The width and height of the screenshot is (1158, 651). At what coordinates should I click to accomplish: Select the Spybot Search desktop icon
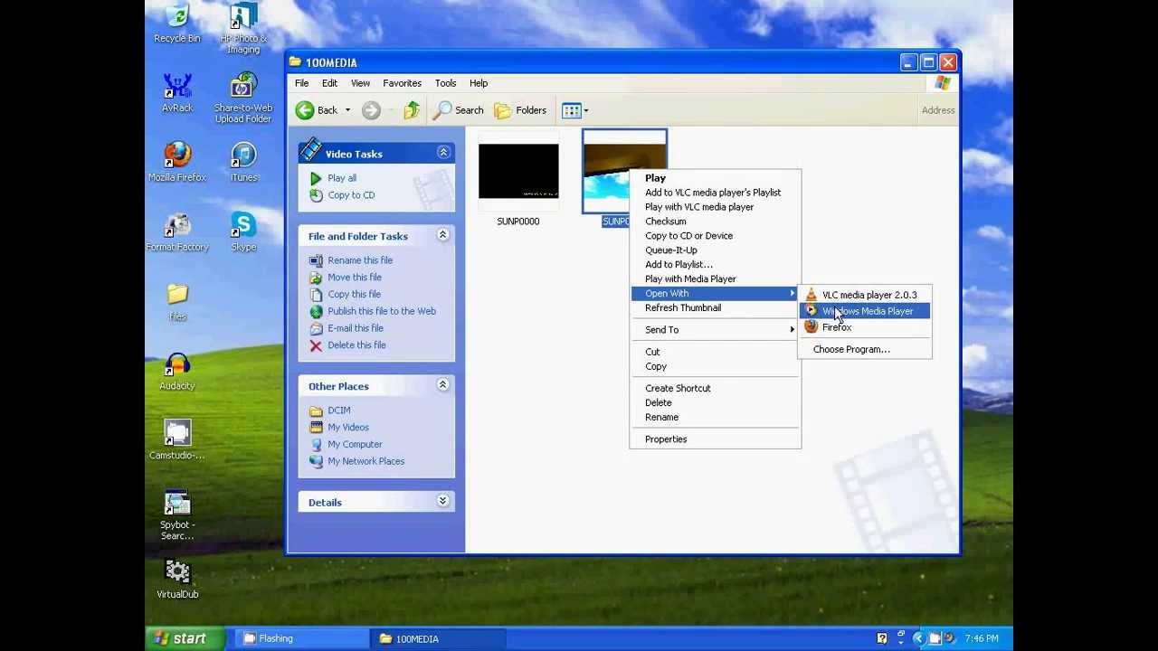click(x=177, y=515)
